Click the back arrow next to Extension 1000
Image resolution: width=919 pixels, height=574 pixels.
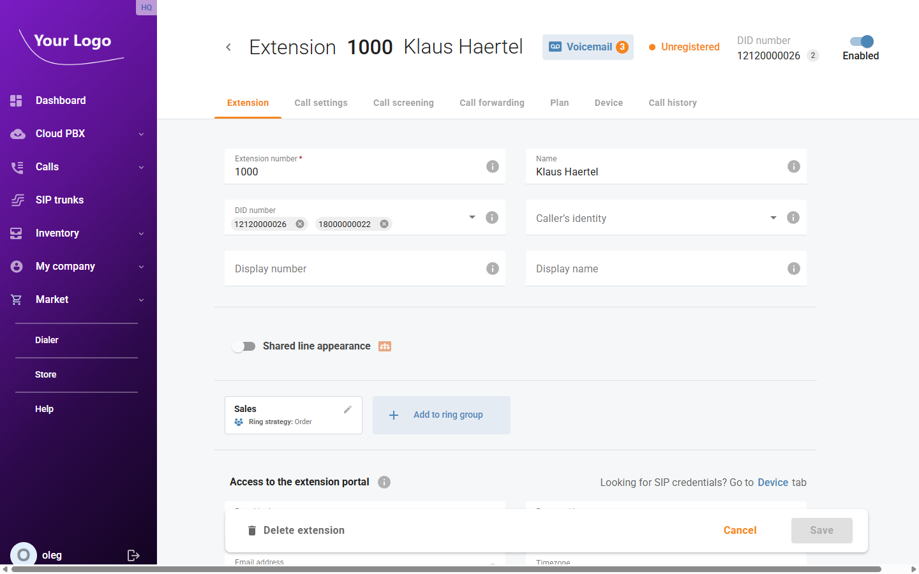[x=228, y=47]
